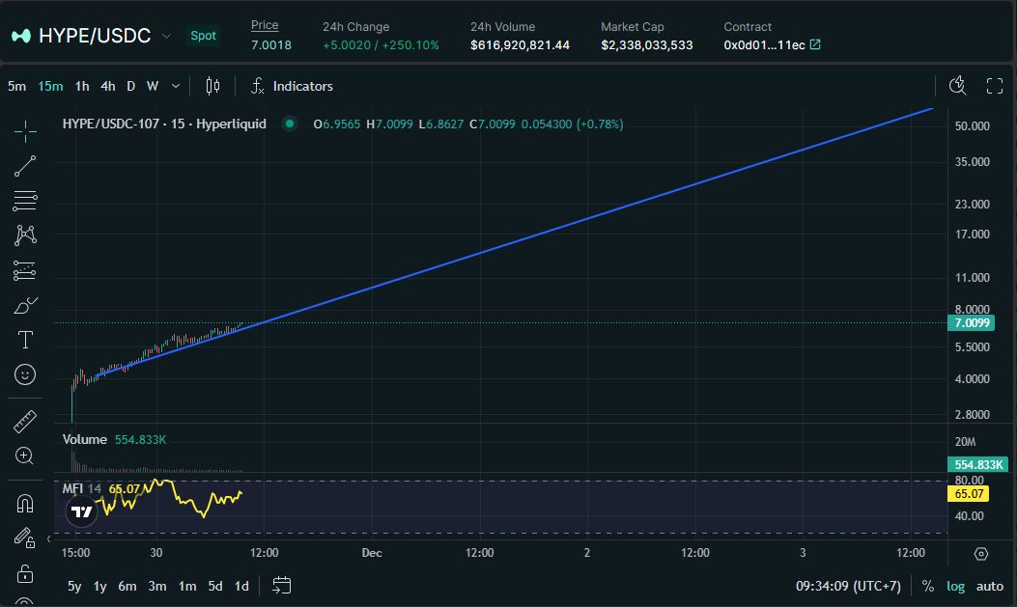Enter fullscreen chart mode
Screen dimensions: 1017x607
tap(994, 86)
